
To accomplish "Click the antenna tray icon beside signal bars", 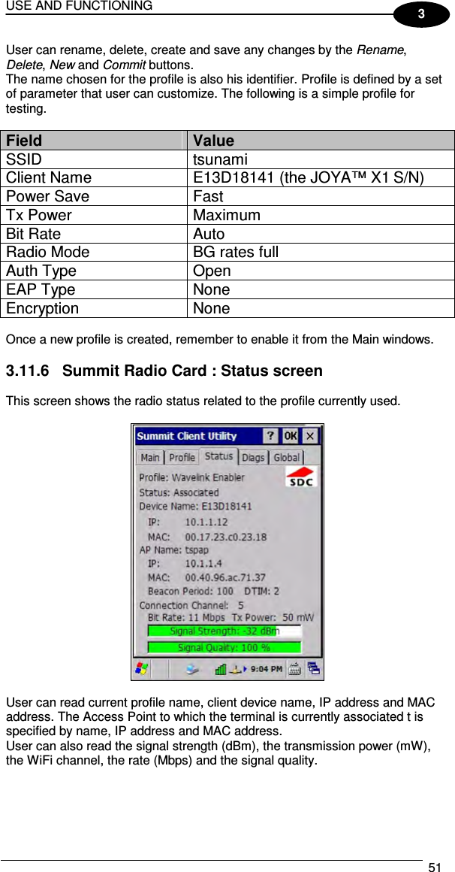I will (234, 669).
